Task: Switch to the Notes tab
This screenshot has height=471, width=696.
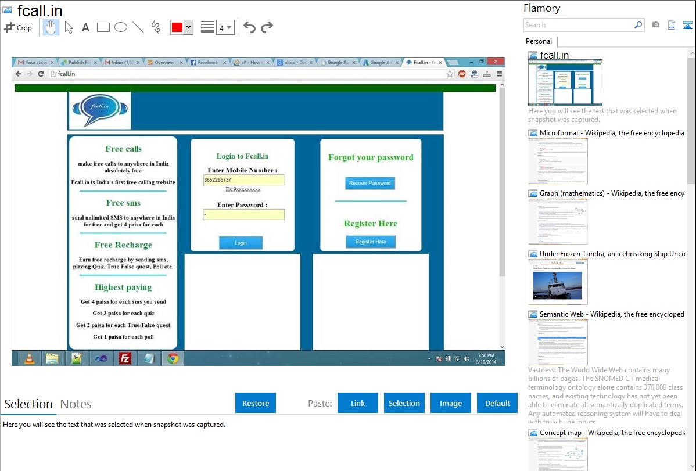Action: pos(76,404)
